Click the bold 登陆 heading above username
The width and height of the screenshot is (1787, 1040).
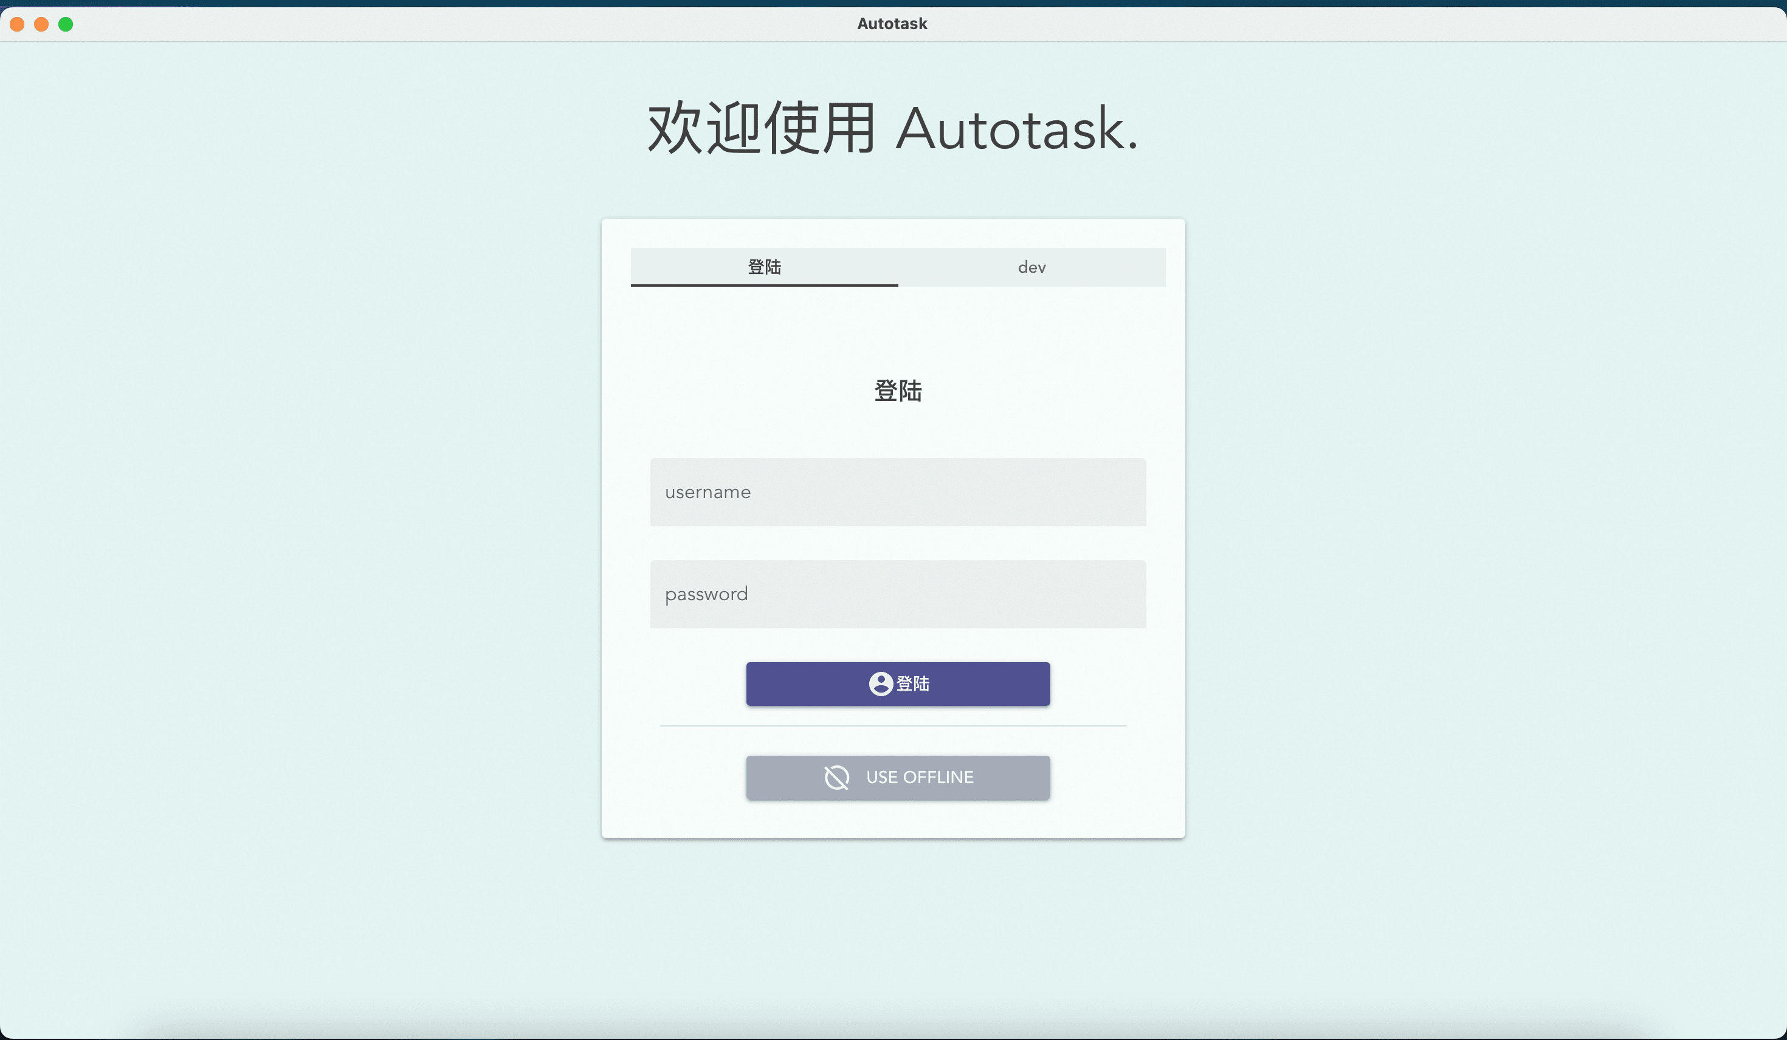[x=897, y=391]
